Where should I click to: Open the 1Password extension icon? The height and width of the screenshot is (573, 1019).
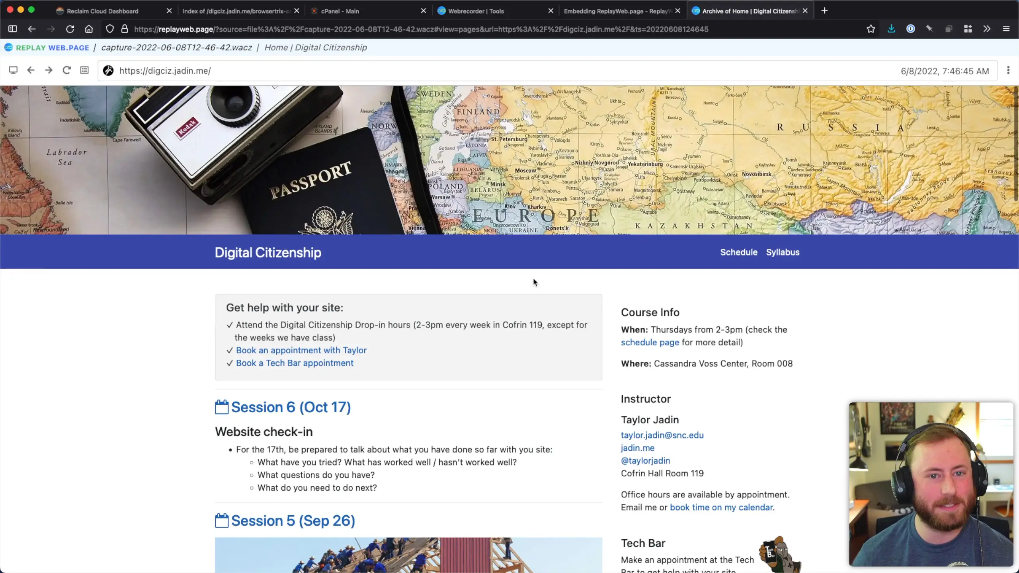911,29
